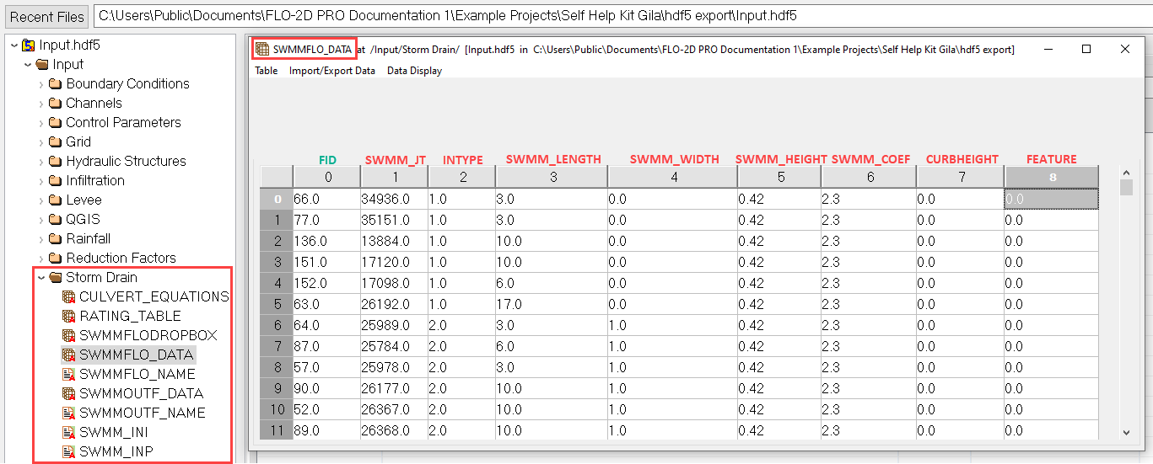
Task: Click the SWMM_INP dataset icon
Action: coord(69,452)
